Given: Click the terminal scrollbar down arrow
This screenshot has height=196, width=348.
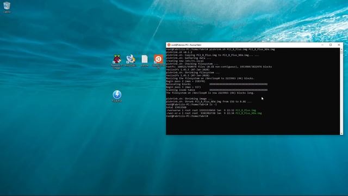Looking at the screenshot, I should [341, 133].
